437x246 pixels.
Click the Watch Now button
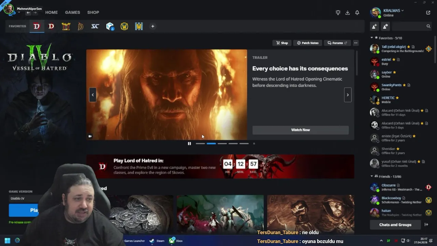300,130
